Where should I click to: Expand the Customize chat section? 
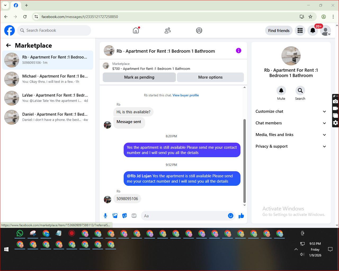point(291,111)
